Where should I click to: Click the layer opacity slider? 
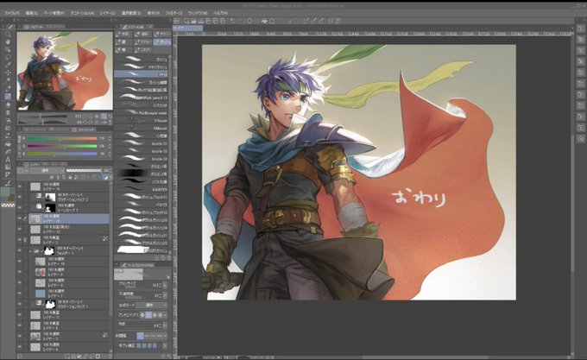tap(84, 170)
